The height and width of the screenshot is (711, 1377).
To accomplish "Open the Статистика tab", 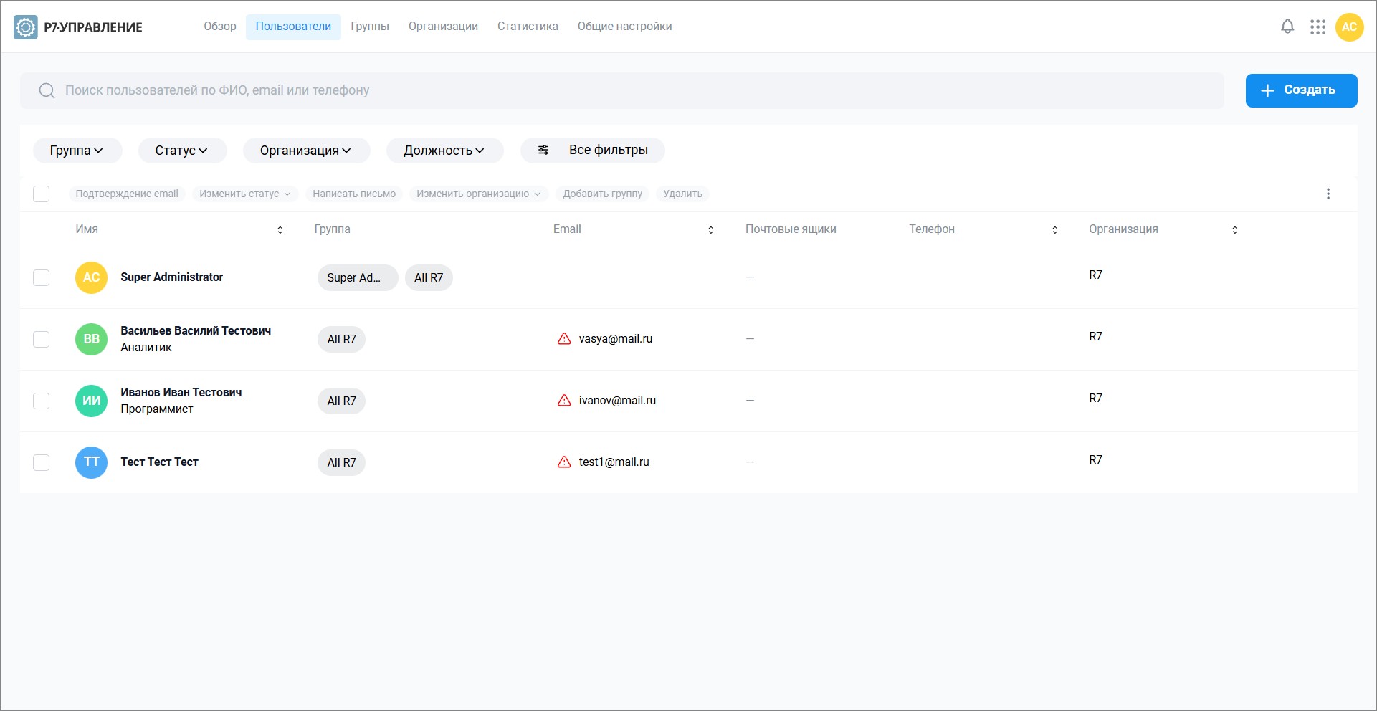I will coord(528,27).
